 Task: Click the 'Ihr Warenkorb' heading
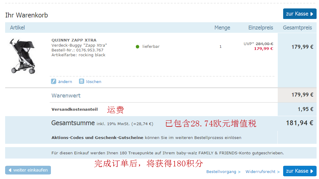point(27,15)
